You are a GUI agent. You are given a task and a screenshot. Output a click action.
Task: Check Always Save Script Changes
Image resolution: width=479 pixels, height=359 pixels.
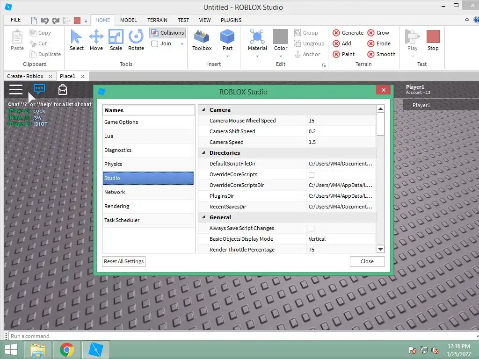click(x=311, y=228)
